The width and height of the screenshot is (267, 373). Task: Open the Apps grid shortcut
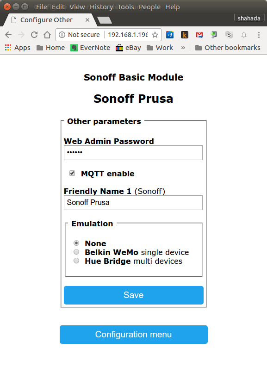18,48
